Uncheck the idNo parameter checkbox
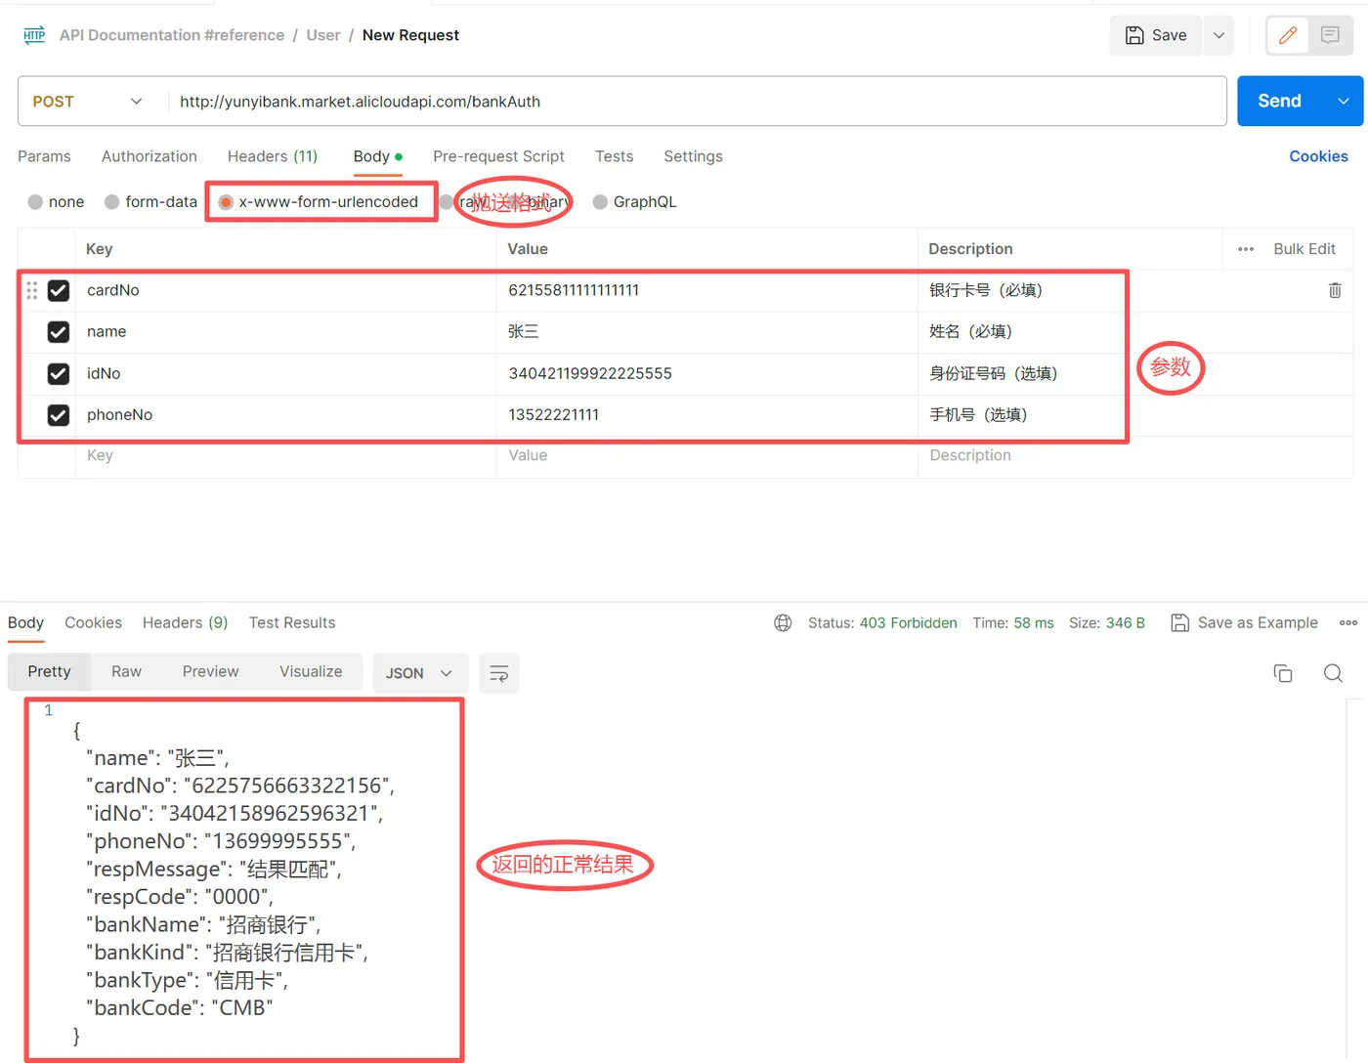The width and height of the screenshot is (1368, 1063). tap(59, 373)
